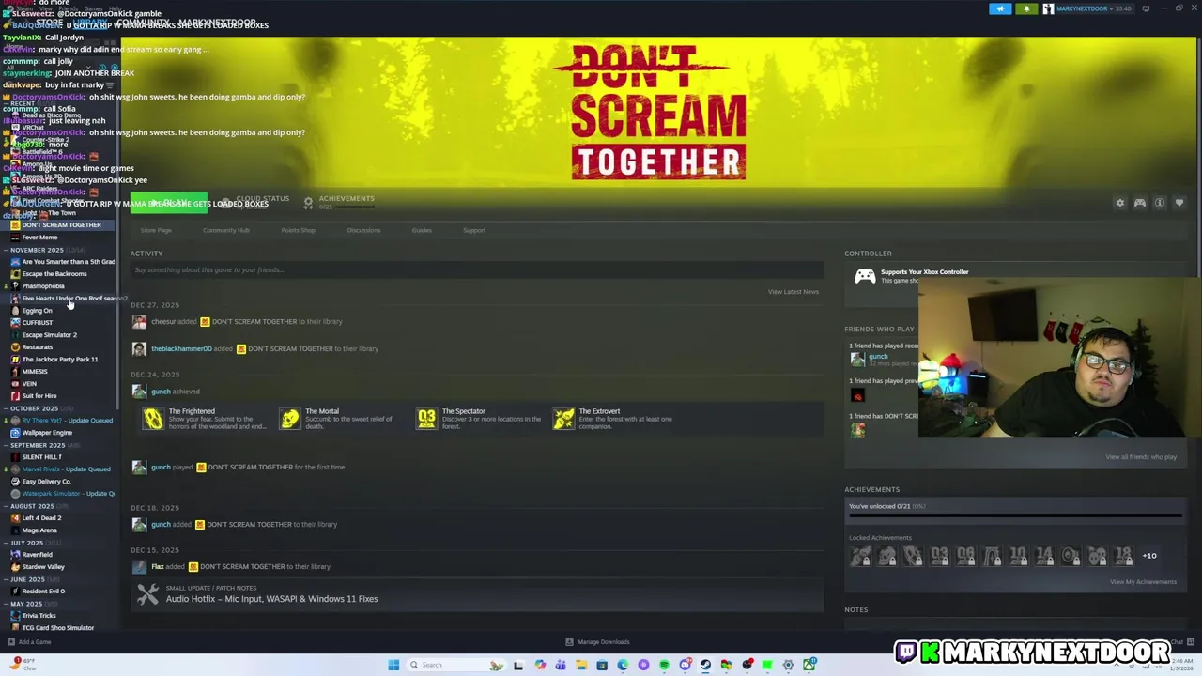The image size is (1202, 676).
Task: Click View My Achievements link
Action: [1143, 582]
